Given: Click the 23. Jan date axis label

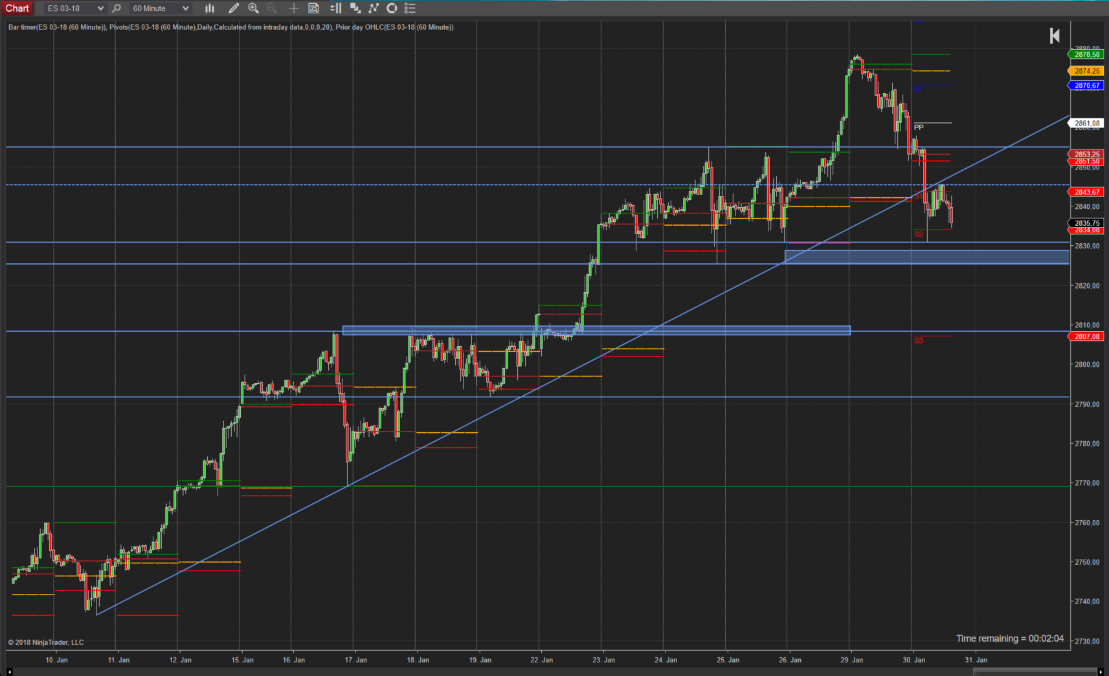Looking at the screenshot, I should click(603, 660).
